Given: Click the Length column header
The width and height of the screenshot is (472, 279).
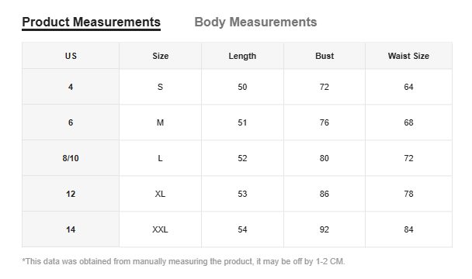Looking at the screenshot, I should tap(242, 56).
